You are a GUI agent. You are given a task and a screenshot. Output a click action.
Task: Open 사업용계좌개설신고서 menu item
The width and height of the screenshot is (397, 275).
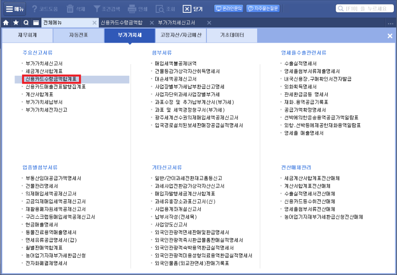tap(178, 209)
